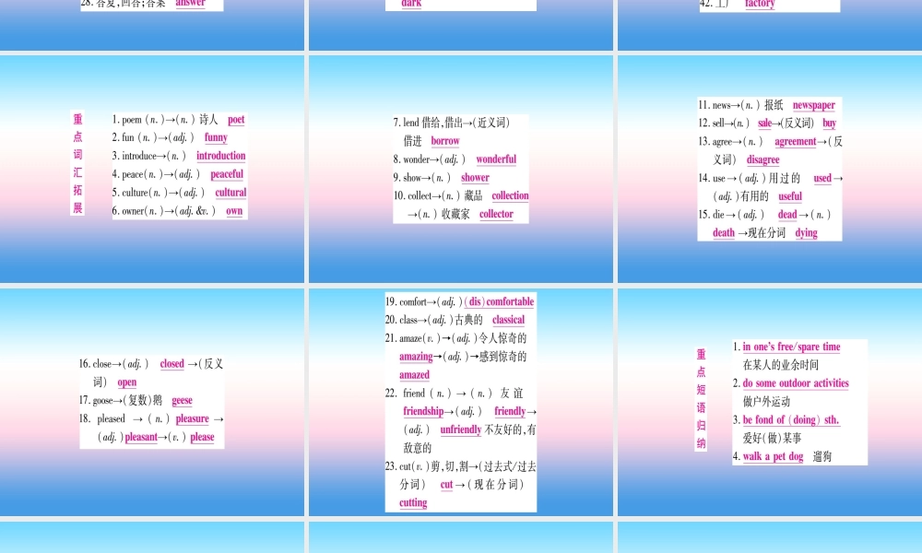Select the slide starting with 7. lend
The height and width of the screenshot is (553, 922).
click(x=461, y=170)
